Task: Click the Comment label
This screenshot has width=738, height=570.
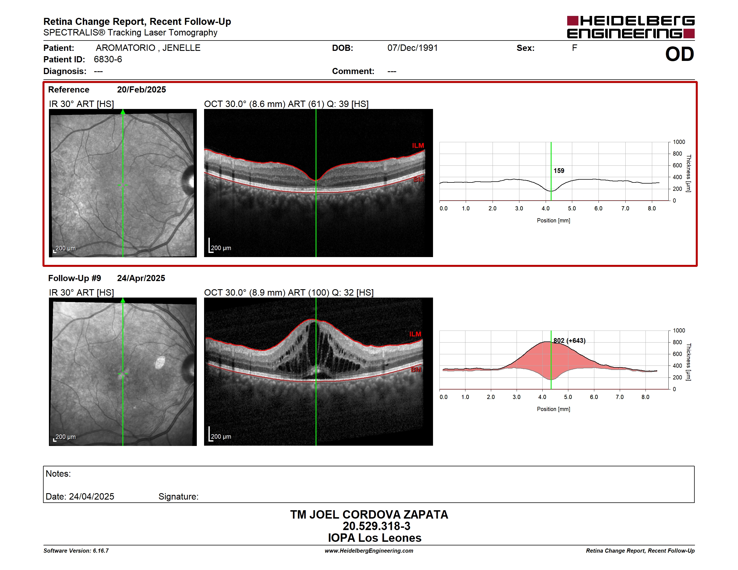Action: click(353, 71)
